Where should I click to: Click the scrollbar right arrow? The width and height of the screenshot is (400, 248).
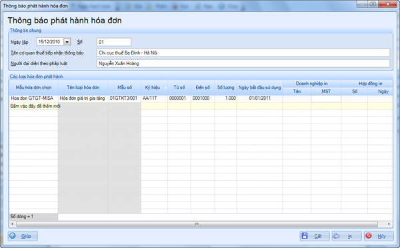[x=389, y=224]
